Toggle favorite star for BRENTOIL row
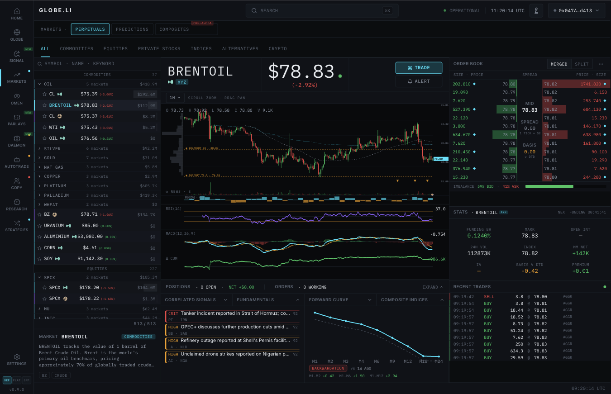The width and height of the screenshot is (611, 394). [45, 105]
